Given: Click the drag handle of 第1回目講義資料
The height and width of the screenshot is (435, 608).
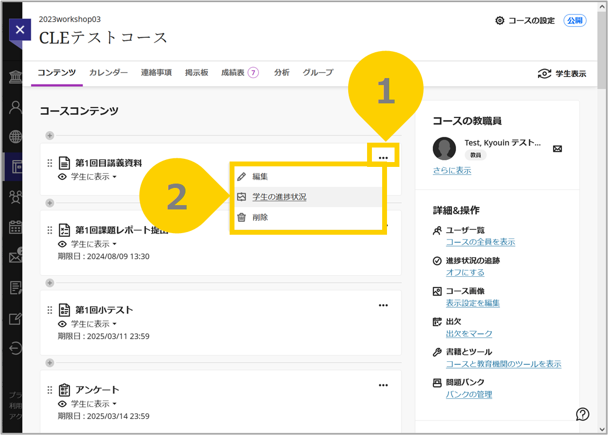Looking at the screenshot, I should click(x=50, y=163).
